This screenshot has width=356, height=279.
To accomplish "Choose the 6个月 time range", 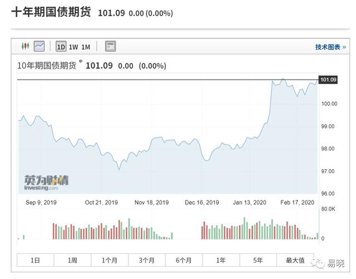I will point(184,260).
